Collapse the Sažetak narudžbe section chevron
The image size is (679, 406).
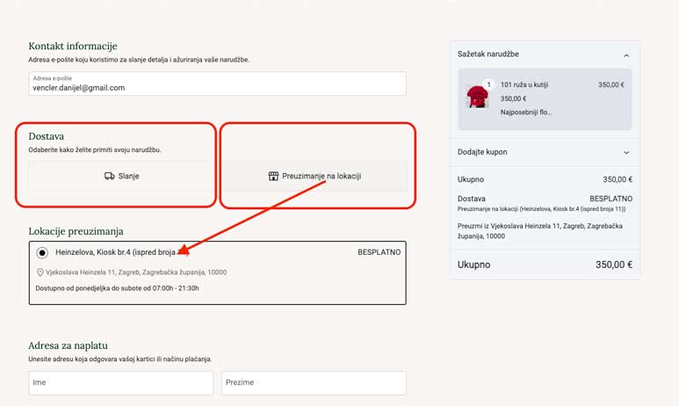[x=626, y=54]
